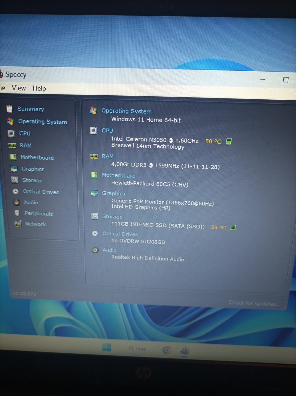Screen dimensions: 296x396
Task: Click the RAM heading link in summary
Action: tap(108, 156)
